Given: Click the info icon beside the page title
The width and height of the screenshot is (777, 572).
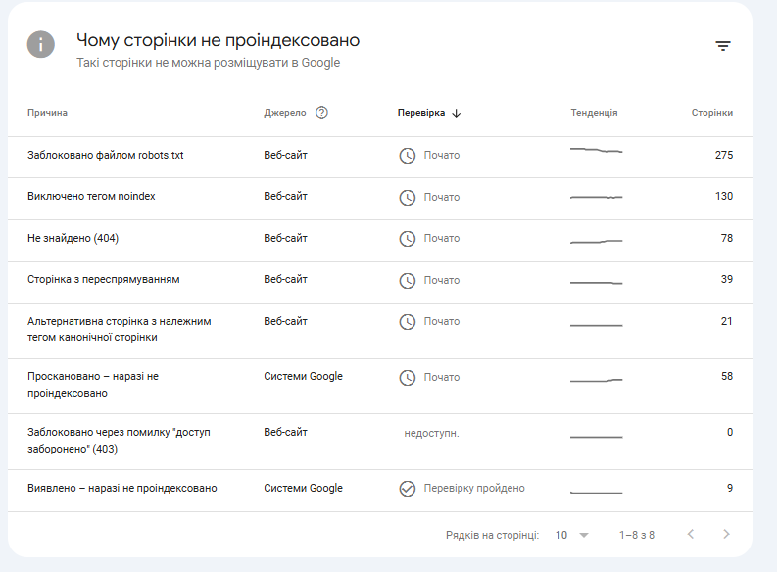Looking at the screenshot, I should coord(41,45).
